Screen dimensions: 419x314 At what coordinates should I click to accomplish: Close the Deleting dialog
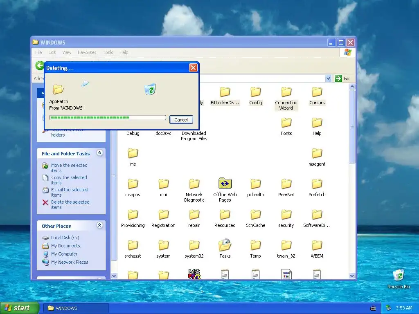(193, 68)
